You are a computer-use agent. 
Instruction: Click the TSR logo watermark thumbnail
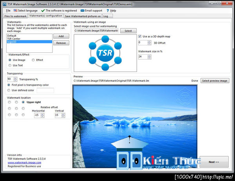[105, 53]
